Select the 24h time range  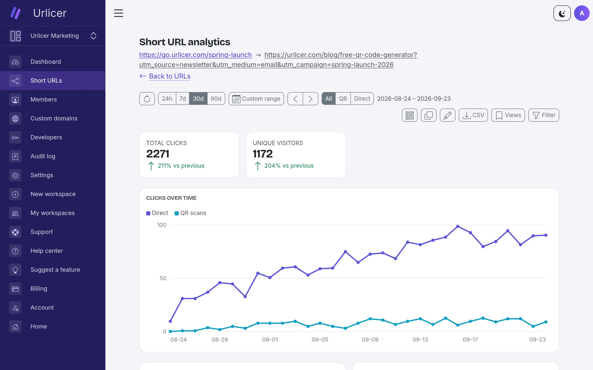pos(167,99)
